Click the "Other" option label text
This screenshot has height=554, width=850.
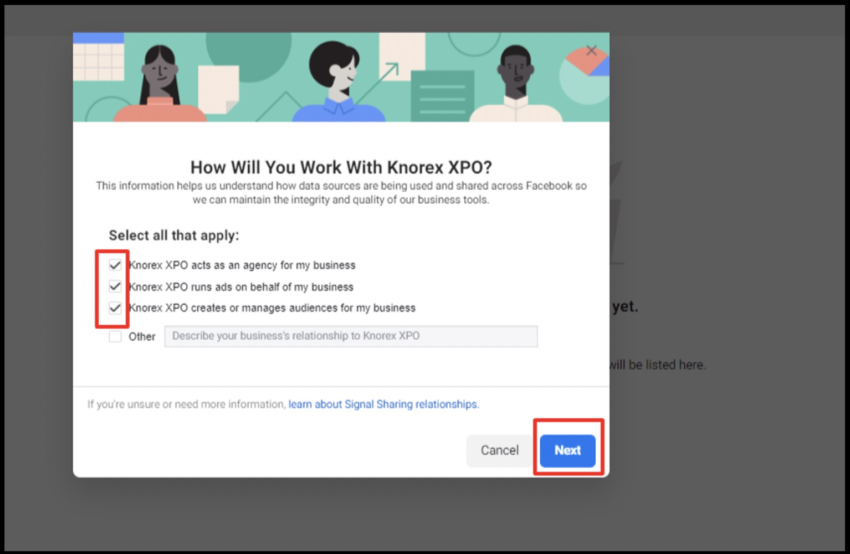(x=142, y=337)
